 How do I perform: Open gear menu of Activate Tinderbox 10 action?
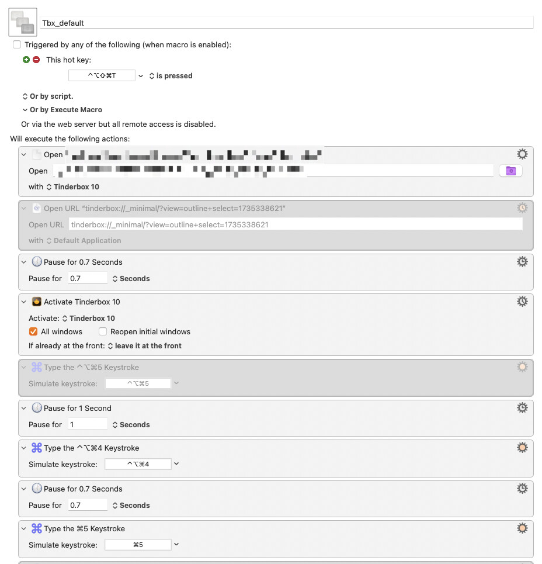pyautogui.click(x=522, y=302)
